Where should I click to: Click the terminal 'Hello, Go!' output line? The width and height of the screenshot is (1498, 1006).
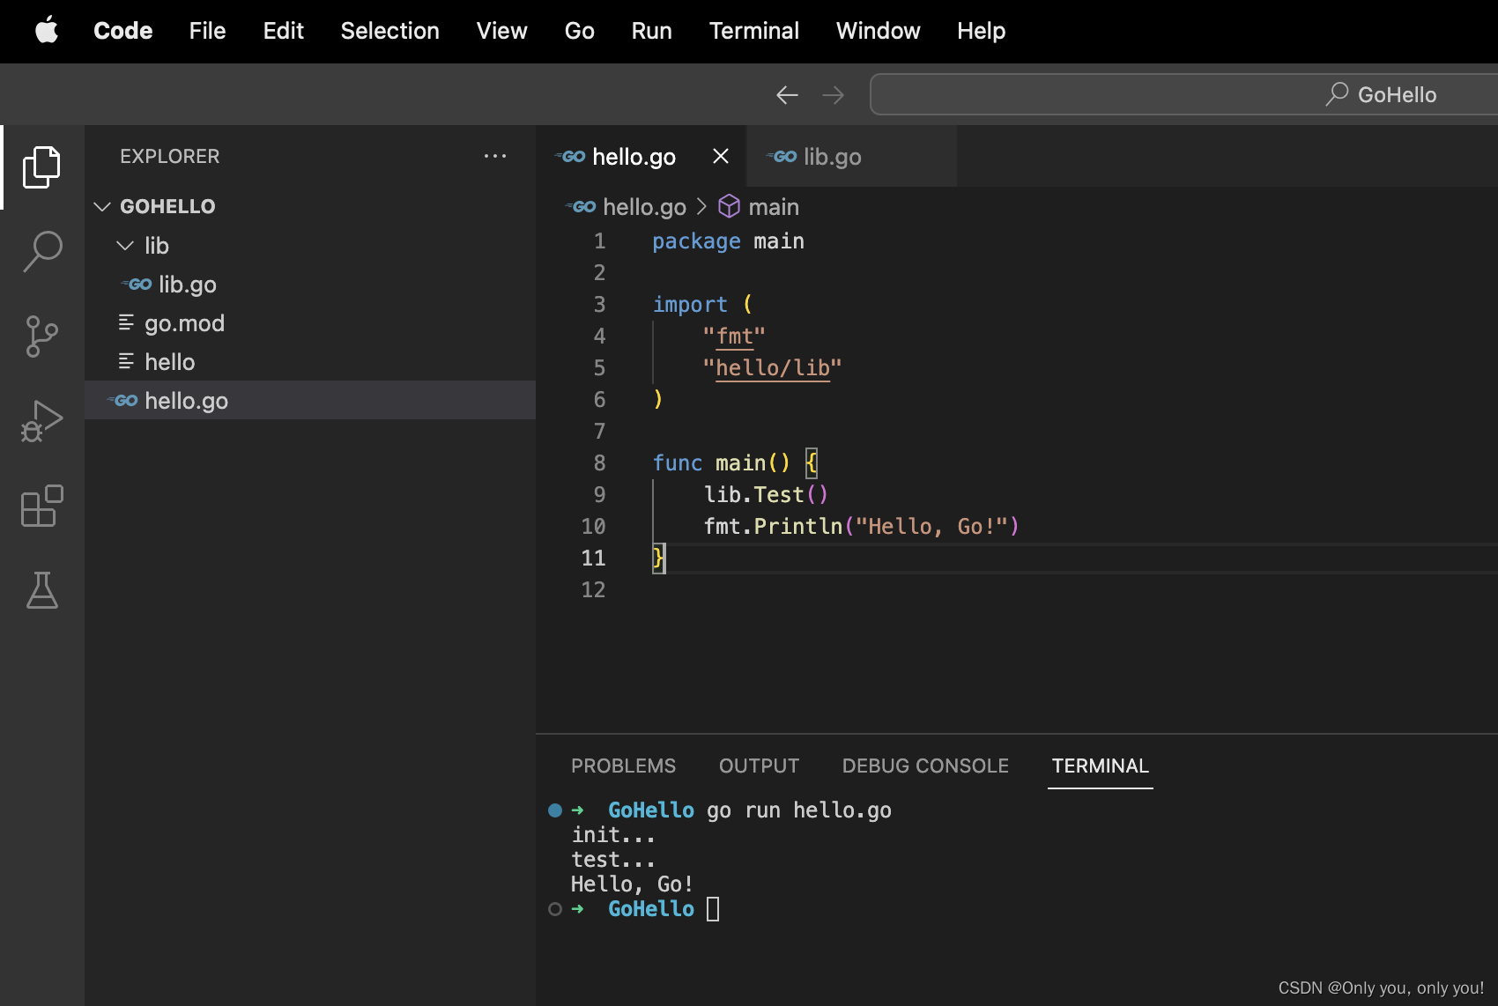[x=632, y=884]
